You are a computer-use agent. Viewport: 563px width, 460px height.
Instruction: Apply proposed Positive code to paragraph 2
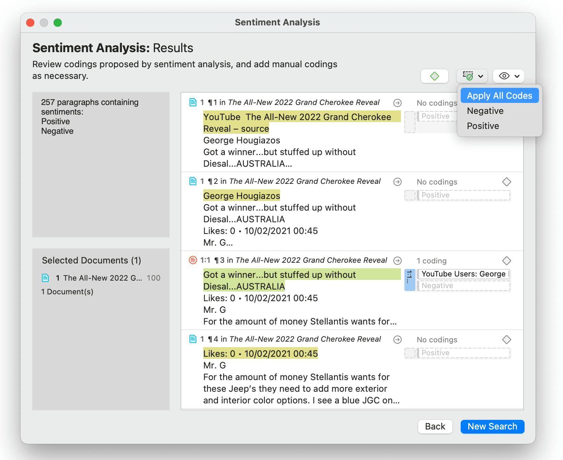click(463, 195)
